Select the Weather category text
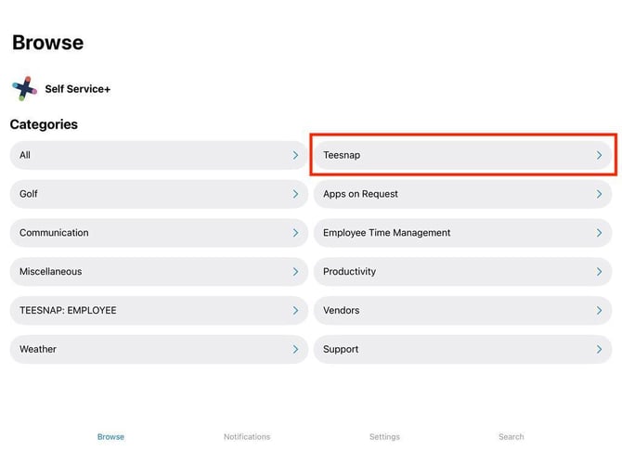This screenshot has height=451, width=622. (38, 349)
